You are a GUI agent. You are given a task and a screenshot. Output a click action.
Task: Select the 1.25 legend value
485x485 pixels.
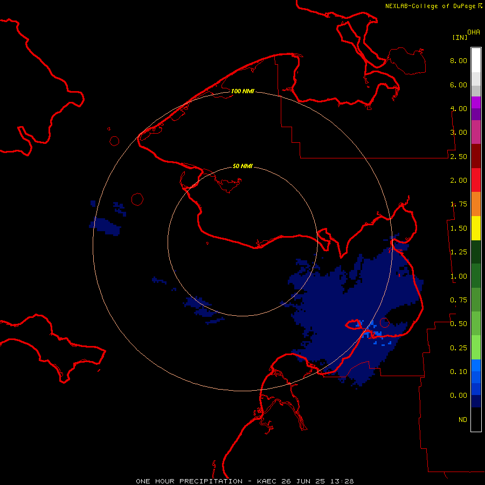[x=459, y=252]
